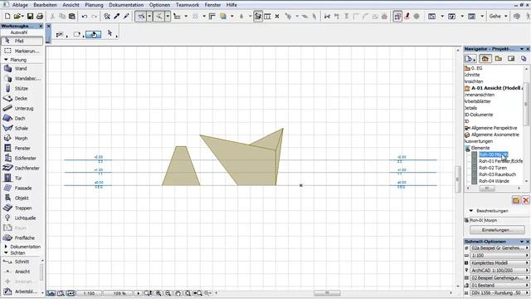Expand the Dokumentation section in toolbox

(6, 247)
